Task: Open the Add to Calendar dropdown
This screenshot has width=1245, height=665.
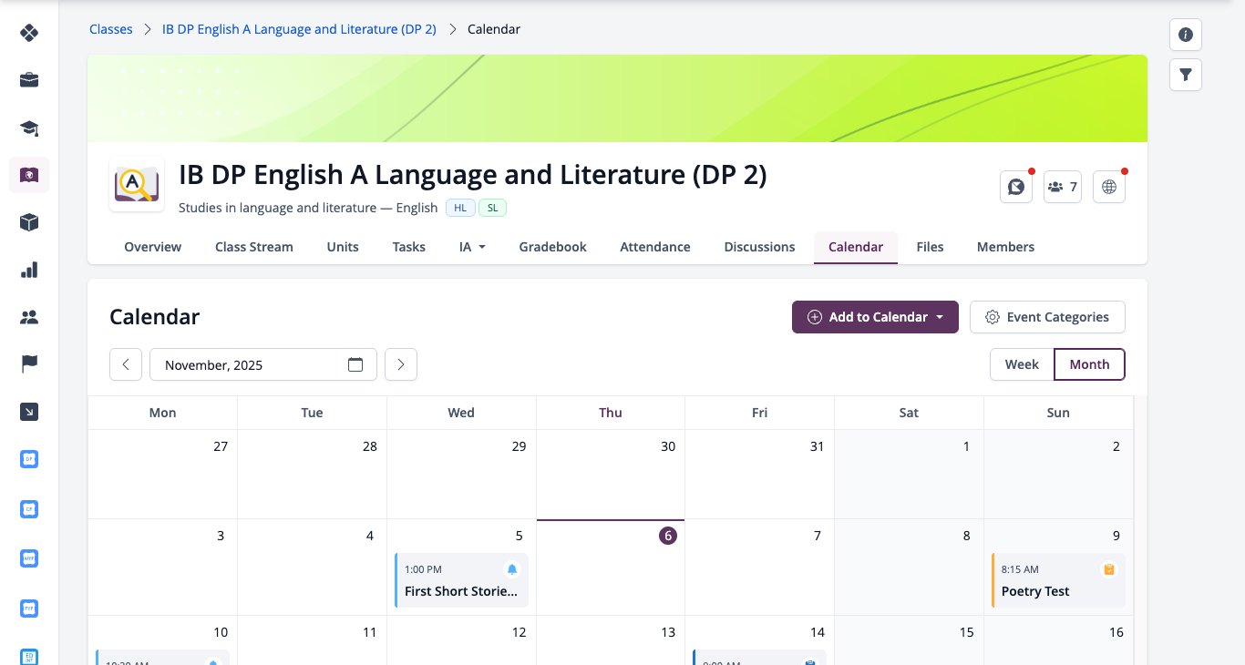Action: 875,317
